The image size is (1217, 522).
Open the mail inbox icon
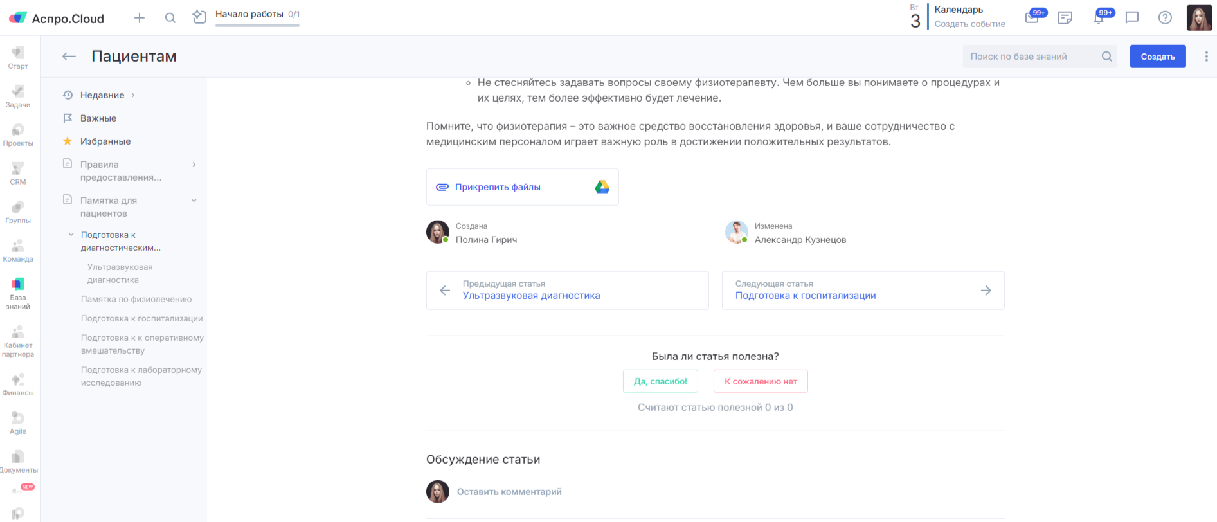(x=1032, y=18)
